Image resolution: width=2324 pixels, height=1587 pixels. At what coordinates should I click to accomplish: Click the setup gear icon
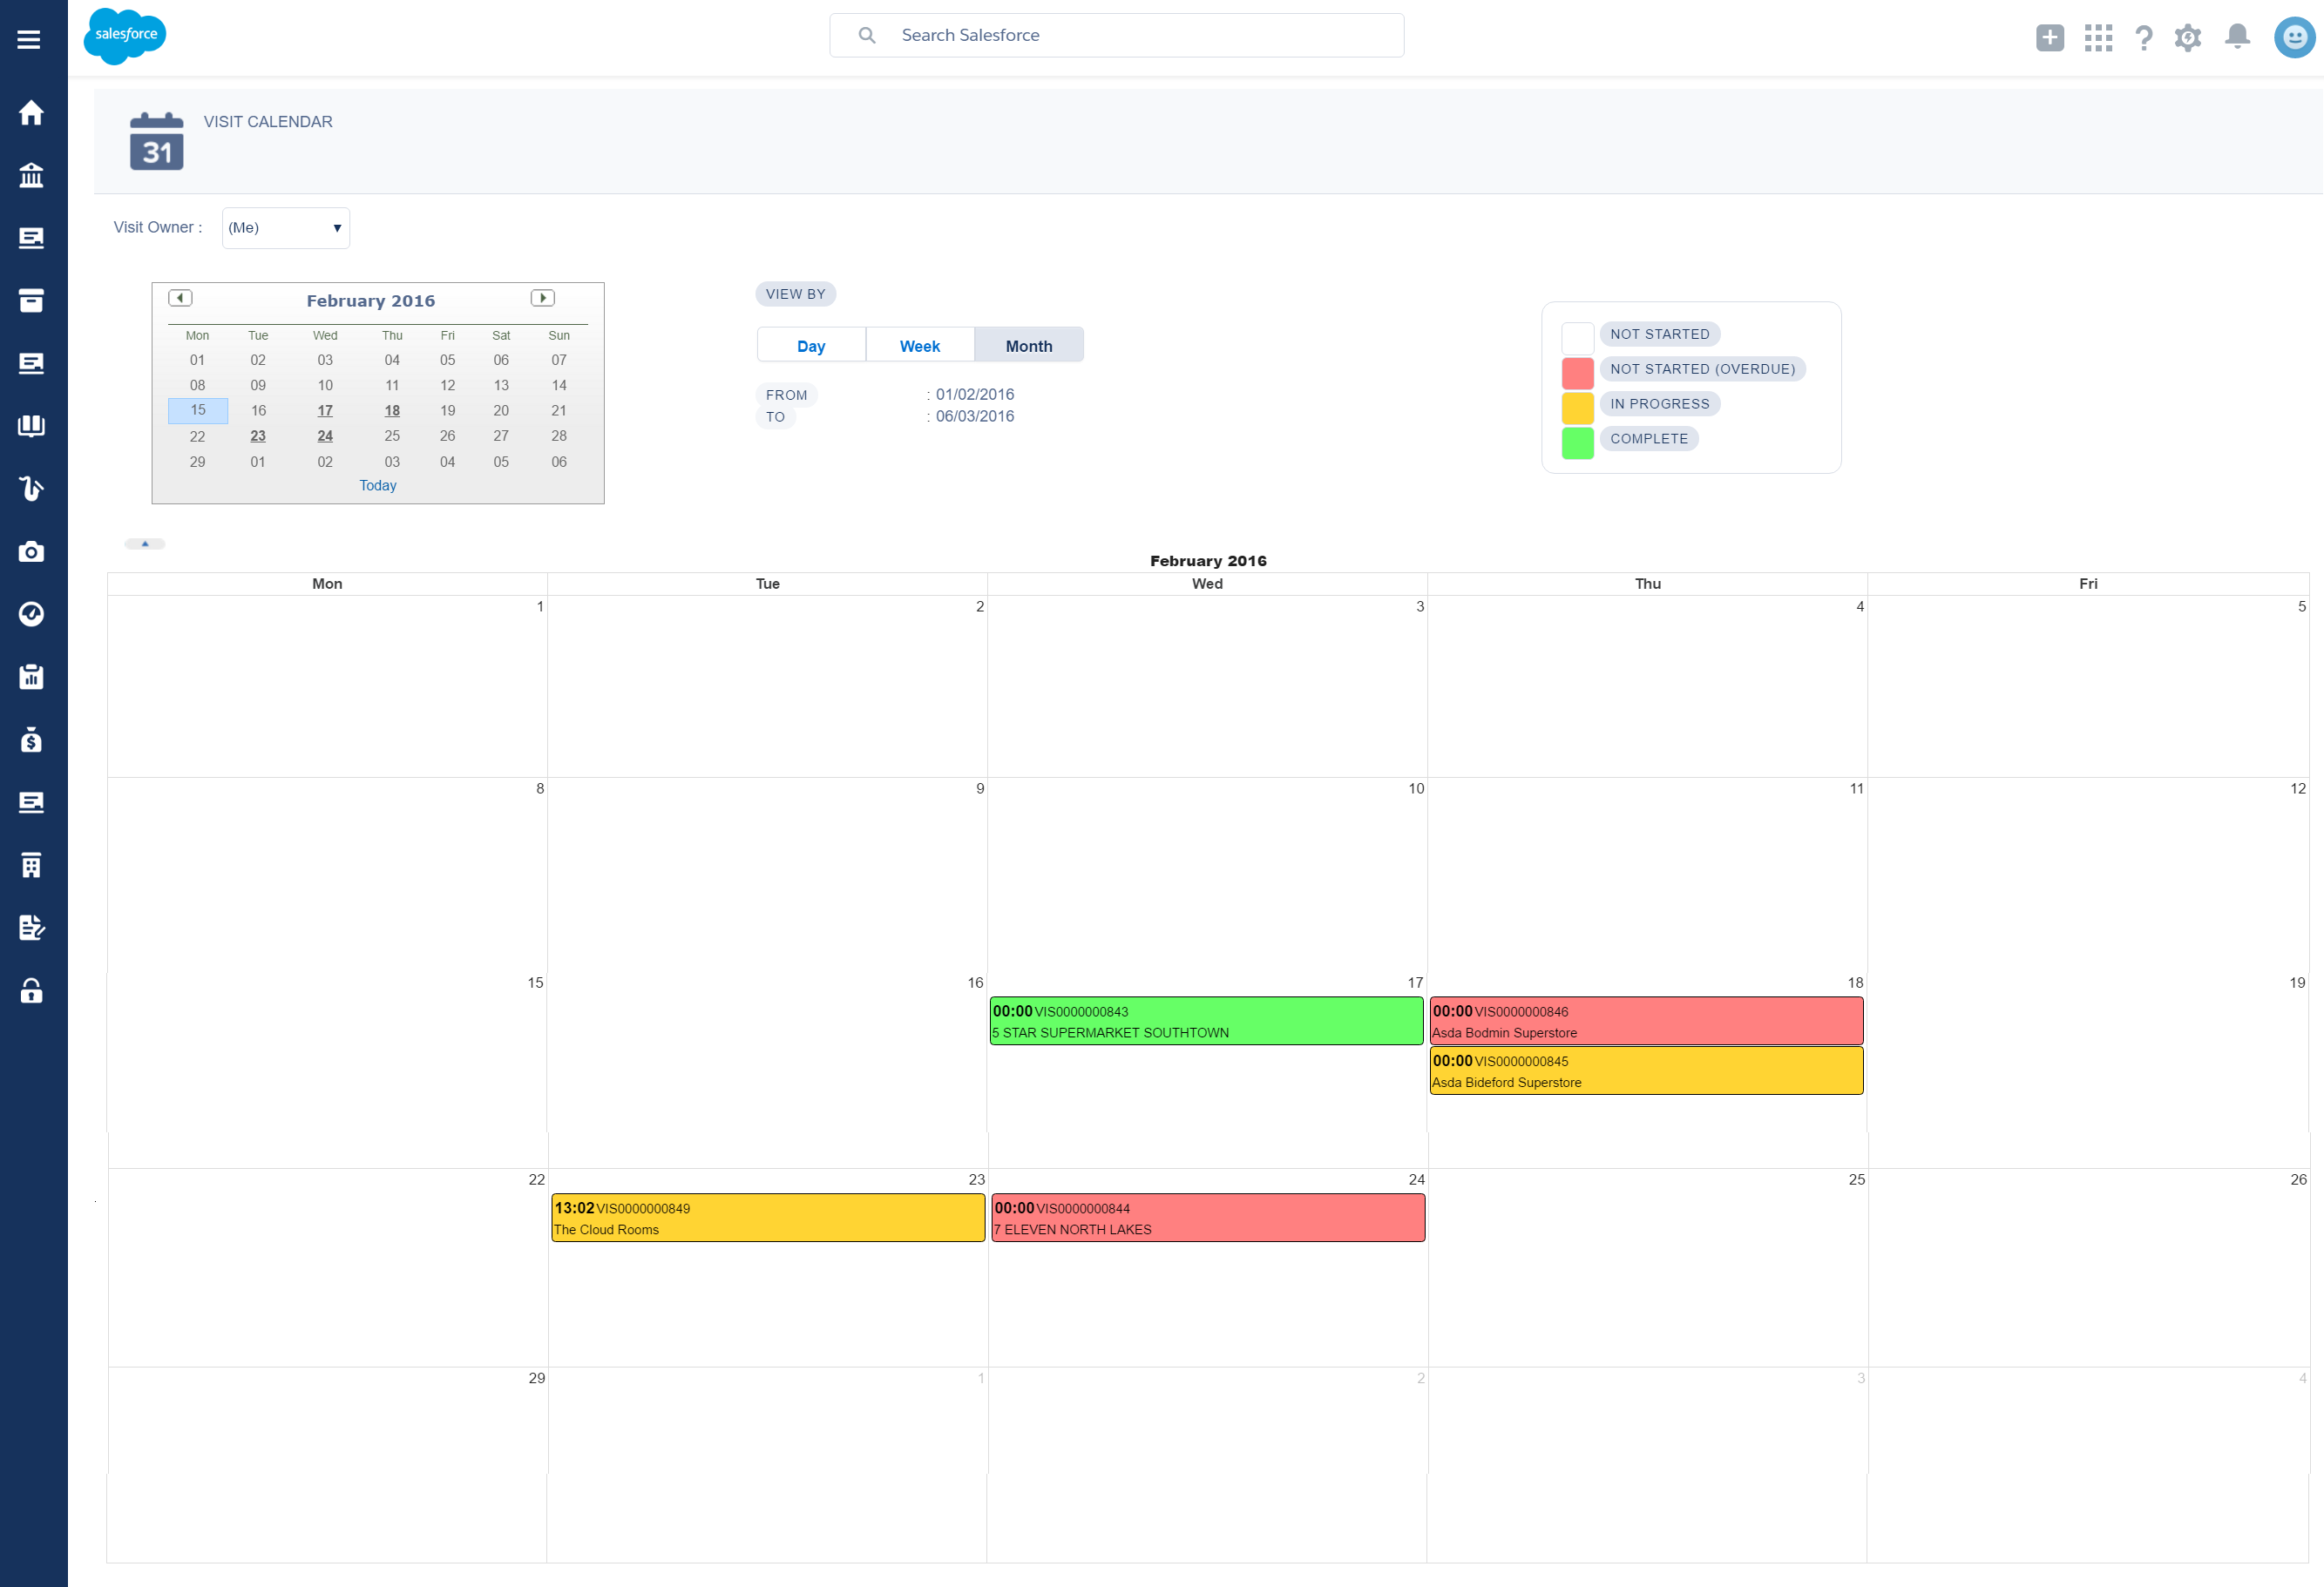point(2187,38)
